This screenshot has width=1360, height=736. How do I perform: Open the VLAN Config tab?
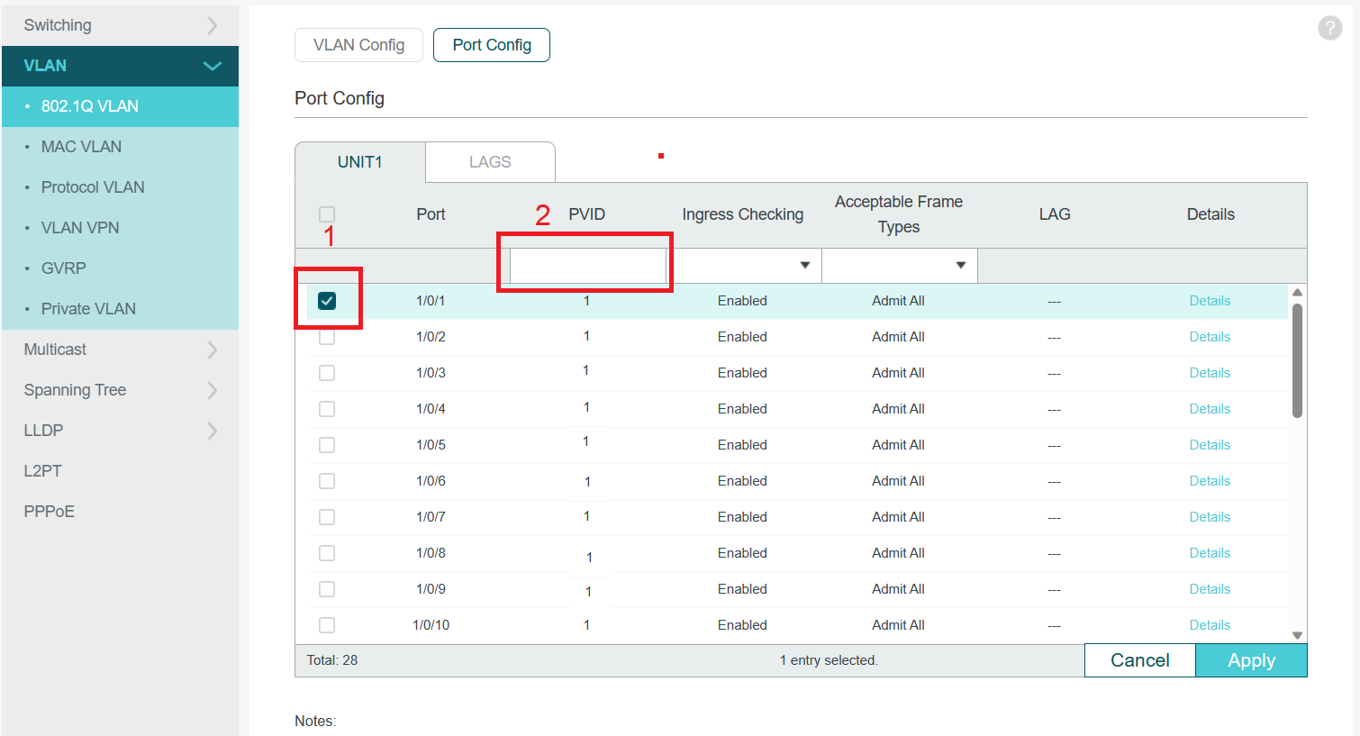[x=358, y=44]
